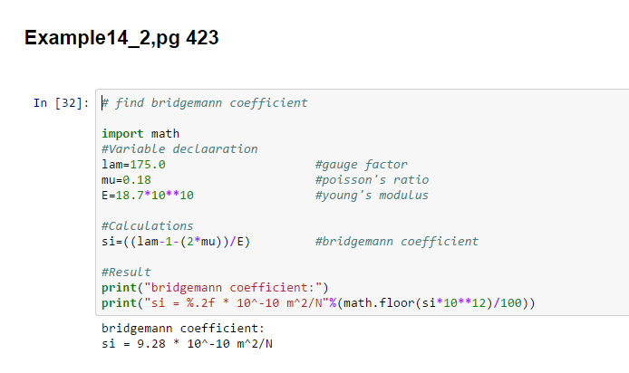The width and height of the screenshot is (629, 373).
Task: Click the Example14_2,pg 423 heading
Action: (x=121, y=38)
